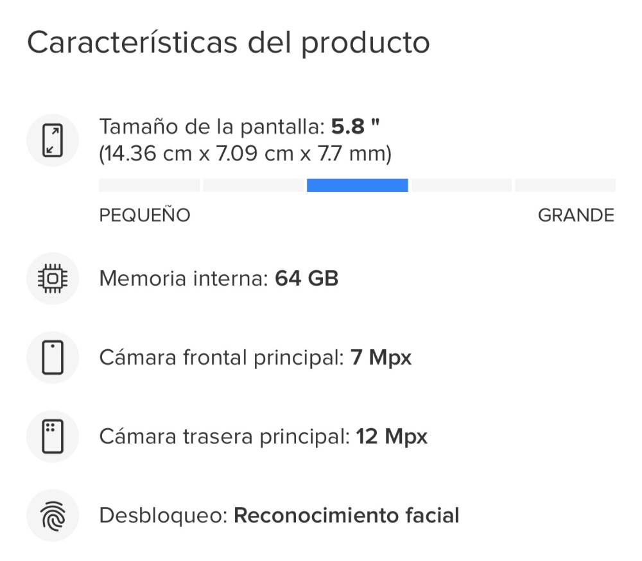
Task: Select the Características del producto heading
Action: tap(229, 43)
